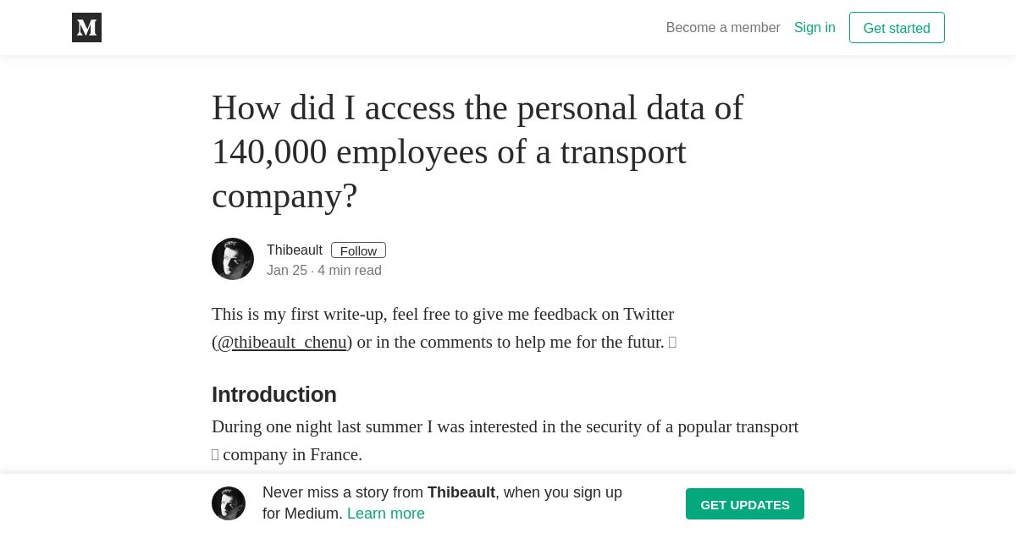This screenshot has height=533, width=1016.
Task: Click the Sign in link
Action: (814, 28)
